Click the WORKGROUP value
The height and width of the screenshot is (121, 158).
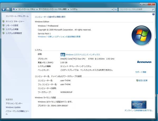tap(66, 92)
